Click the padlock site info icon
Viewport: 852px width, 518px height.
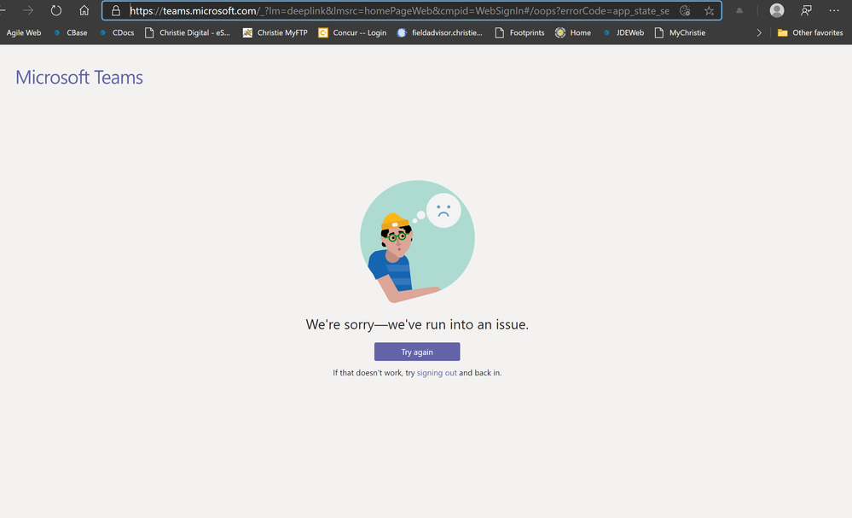tap(116, 10)
